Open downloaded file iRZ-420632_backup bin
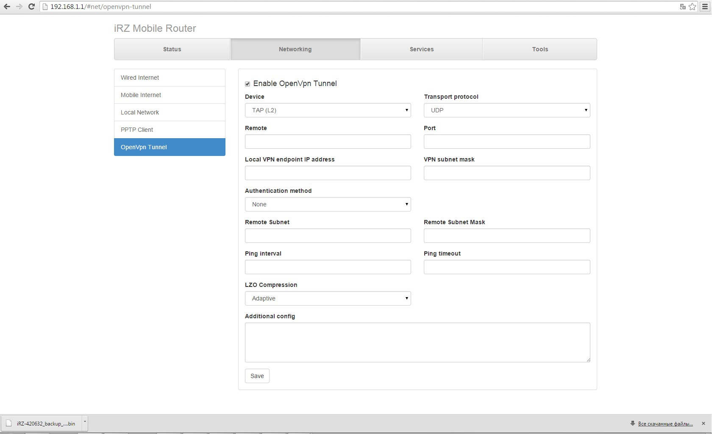This screenshot has width=712, height=445. coord(42,423)
